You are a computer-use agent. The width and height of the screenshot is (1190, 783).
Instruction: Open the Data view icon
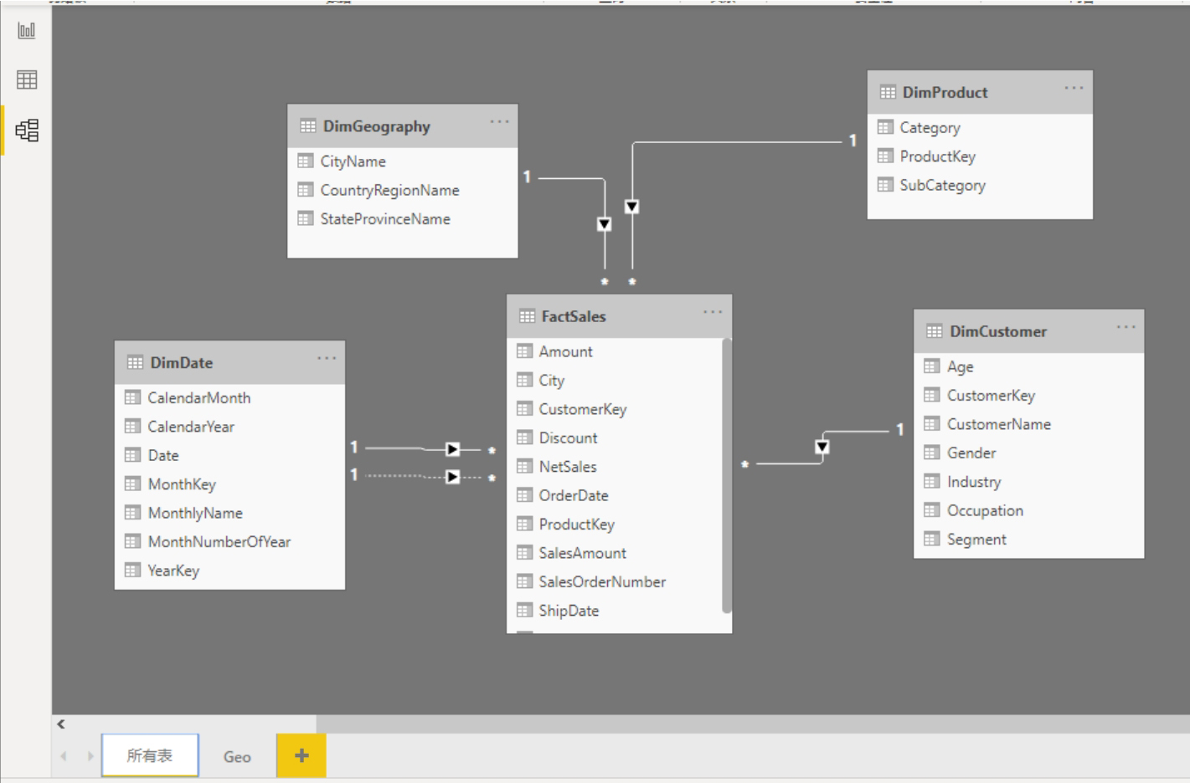(27, 80)
